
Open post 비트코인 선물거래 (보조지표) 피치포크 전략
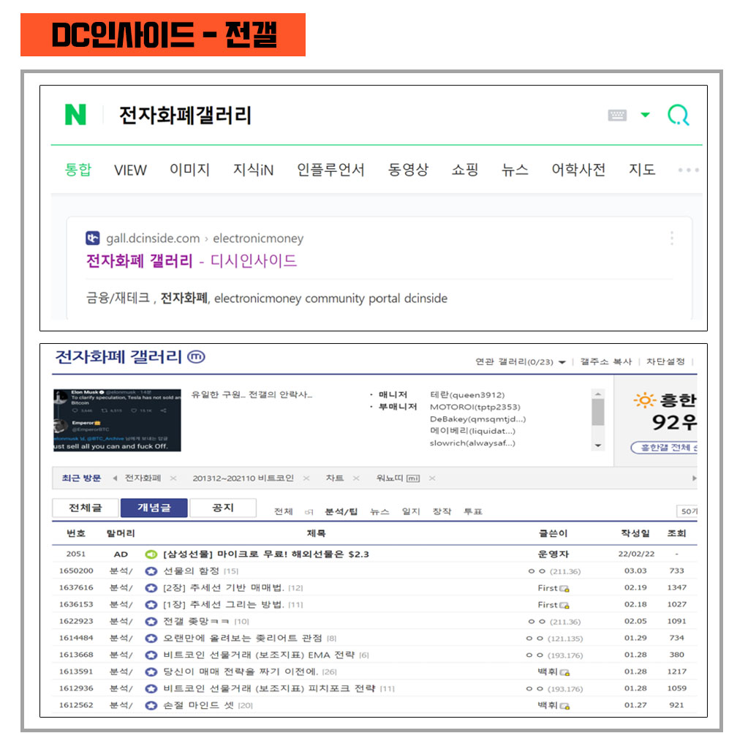click(269, 688)
